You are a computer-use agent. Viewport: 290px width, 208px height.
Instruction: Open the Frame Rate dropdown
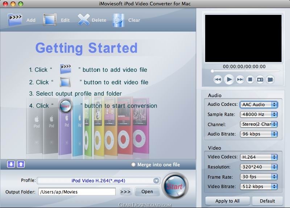pos(259,177)
